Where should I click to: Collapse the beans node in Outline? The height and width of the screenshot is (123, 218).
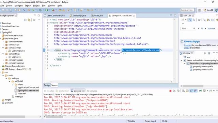(182, 60)
